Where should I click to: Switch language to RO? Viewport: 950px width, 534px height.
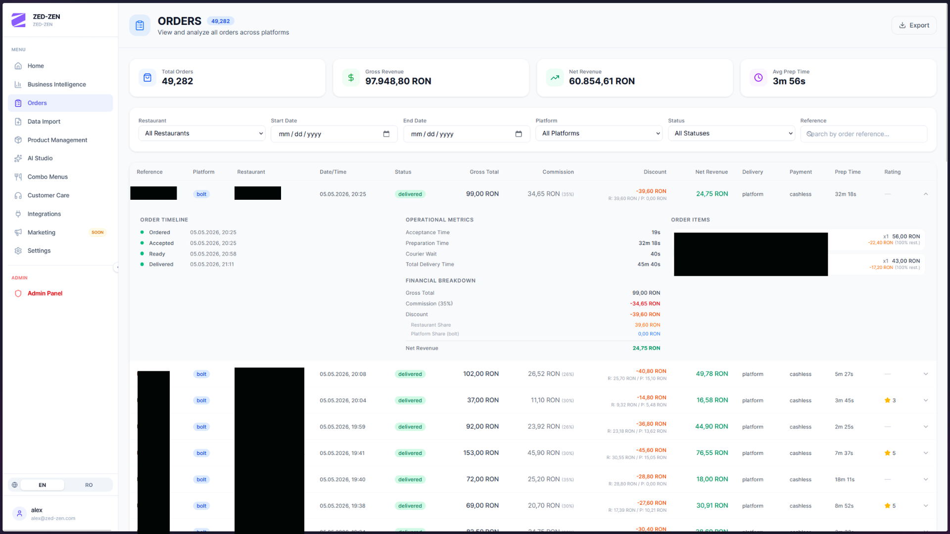[89, 485]
